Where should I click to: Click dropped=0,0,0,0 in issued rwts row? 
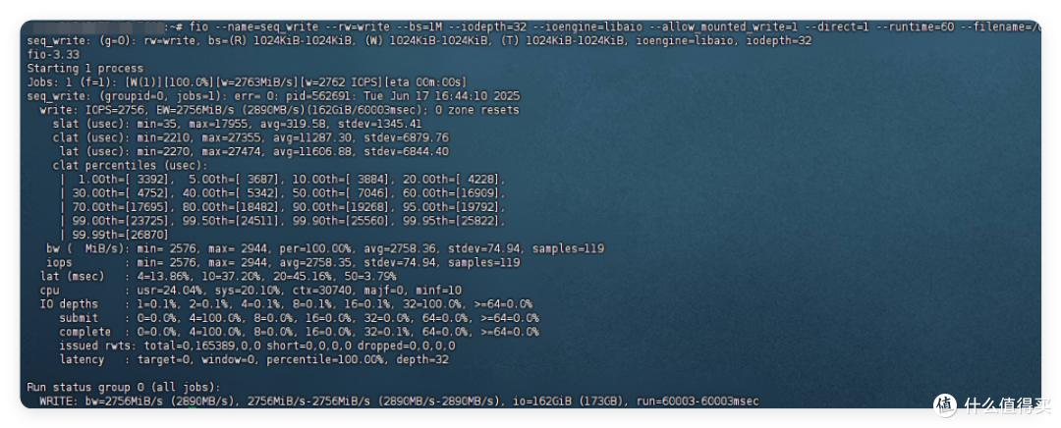point(406,346)
